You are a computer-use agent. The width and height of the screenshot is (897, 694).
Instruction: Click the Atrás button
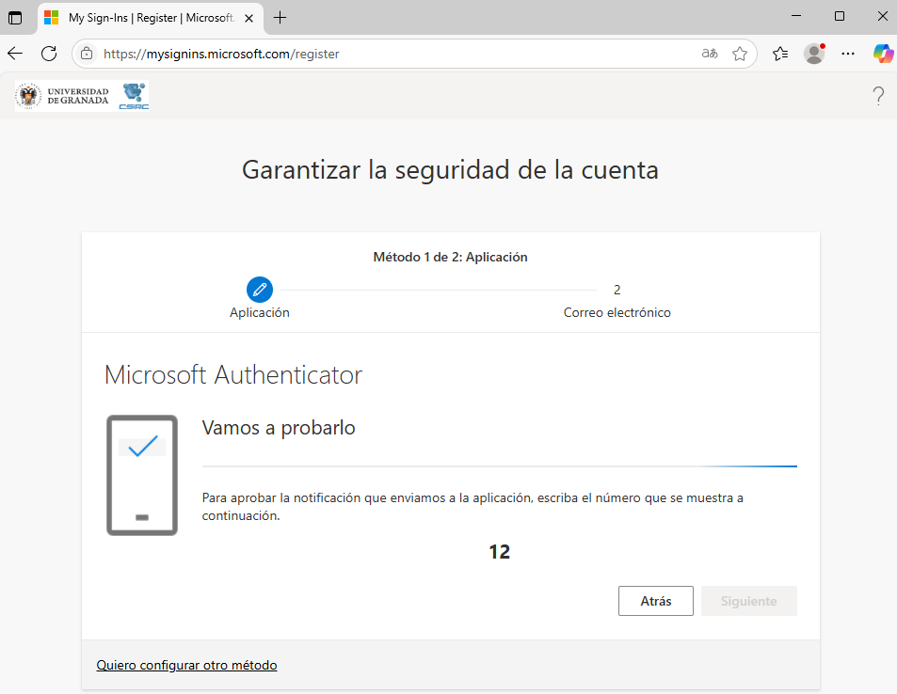pyautogui.click(x=656, y=601)
